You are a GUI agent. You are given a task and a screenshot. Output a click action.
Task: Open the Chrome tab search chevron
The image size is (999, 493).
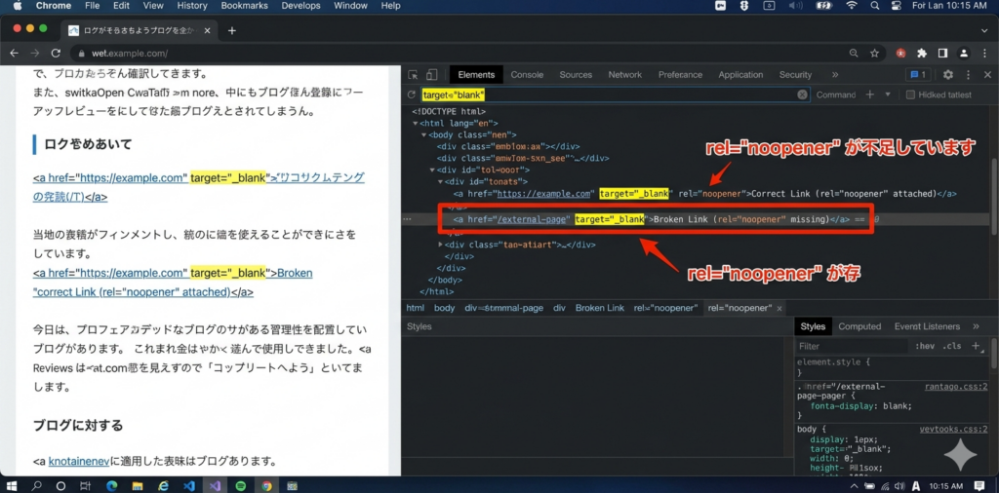pyautogui.click(x=984, y=30)
